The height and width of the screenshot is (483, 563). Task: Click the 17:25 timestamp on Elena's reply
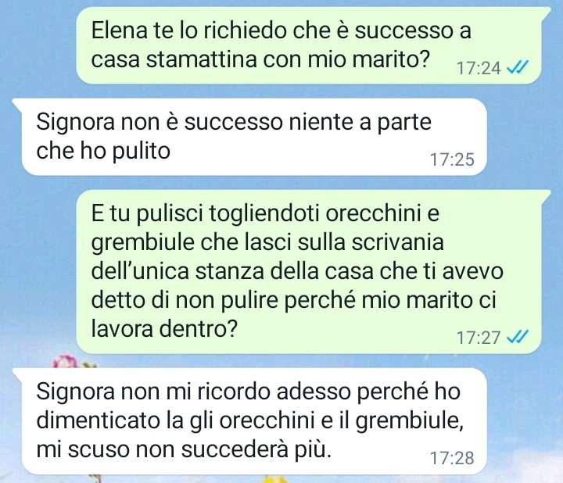tap(452, 159)
